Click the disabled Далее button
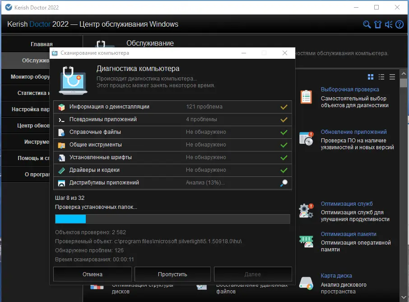Screen dimensions: 409x302 tap(253, 274)
